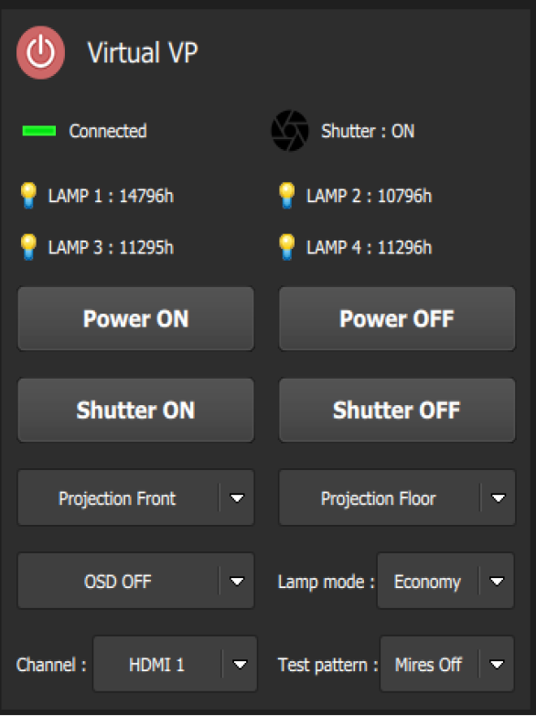
Task: Click the Shutter : ON status text
Action: (x=368, y=132)
